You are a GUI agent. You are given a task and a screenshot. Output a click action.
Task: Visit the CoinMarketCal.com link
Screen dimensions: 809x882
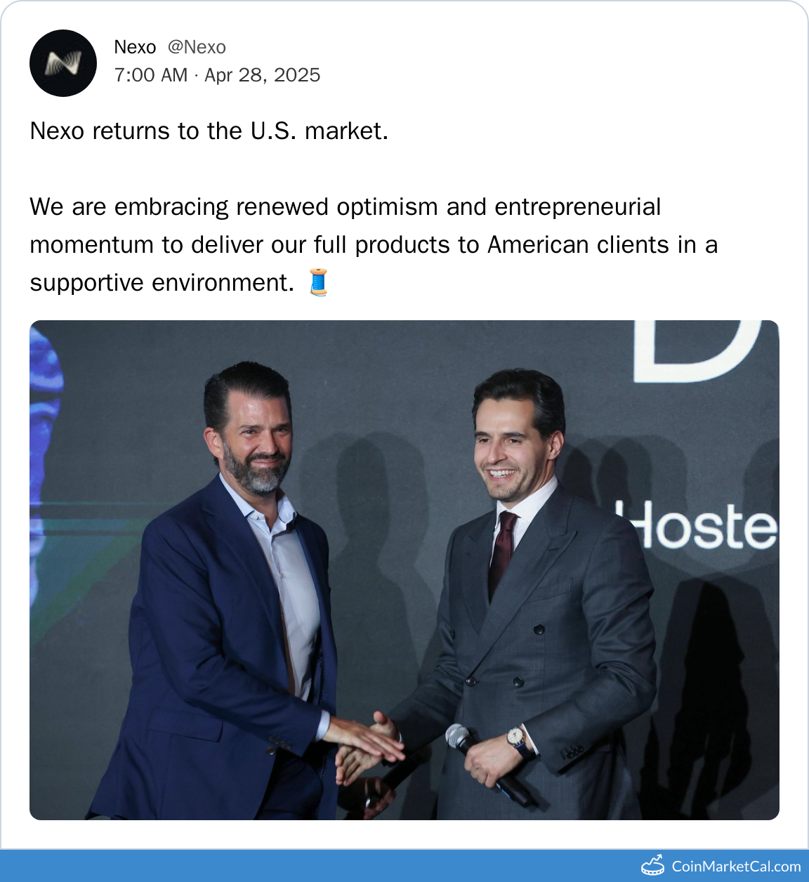pyautogui.click(x=736, y=867)
